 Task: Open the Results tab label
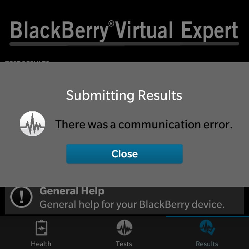pyautogui.click(x=207, y=244)
